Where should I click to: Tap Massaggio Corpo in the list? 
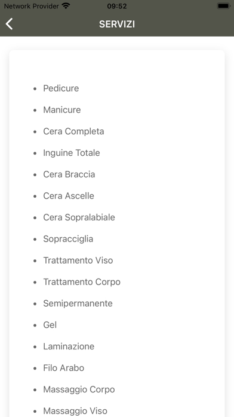(79, 389)
